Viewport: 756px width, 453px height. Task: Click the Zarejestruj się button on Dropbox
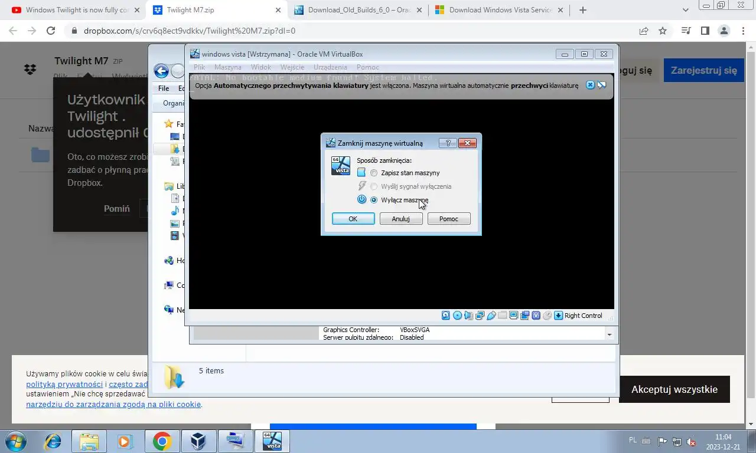704,70
